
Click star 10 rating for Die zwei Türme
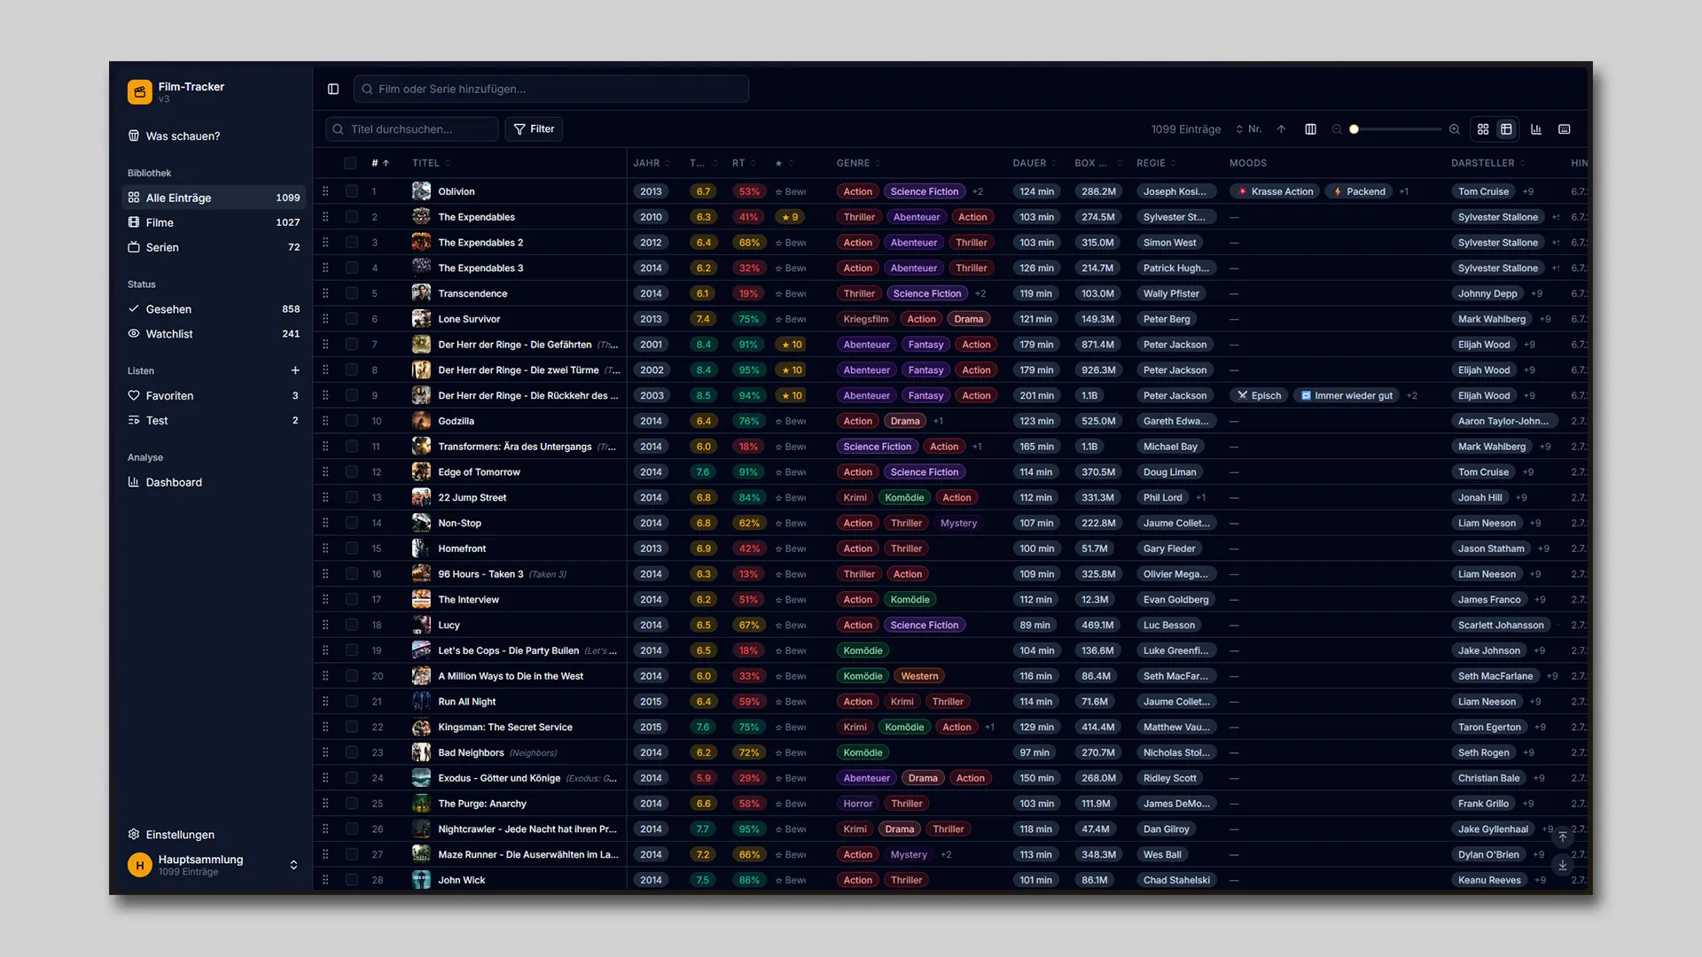(792, 370)
